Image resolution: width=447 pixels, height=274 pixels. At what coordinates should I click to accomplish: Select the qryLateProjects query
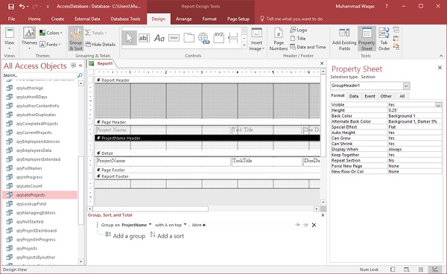[40, 195]
